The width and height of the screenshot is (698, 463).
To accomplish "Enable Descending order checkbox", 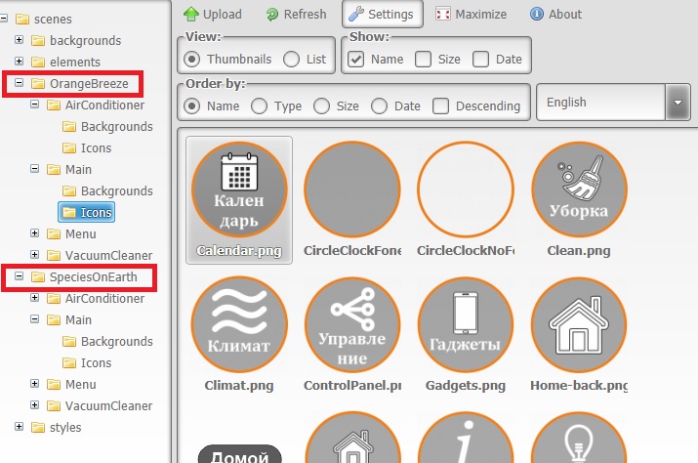I will [441, 105].
